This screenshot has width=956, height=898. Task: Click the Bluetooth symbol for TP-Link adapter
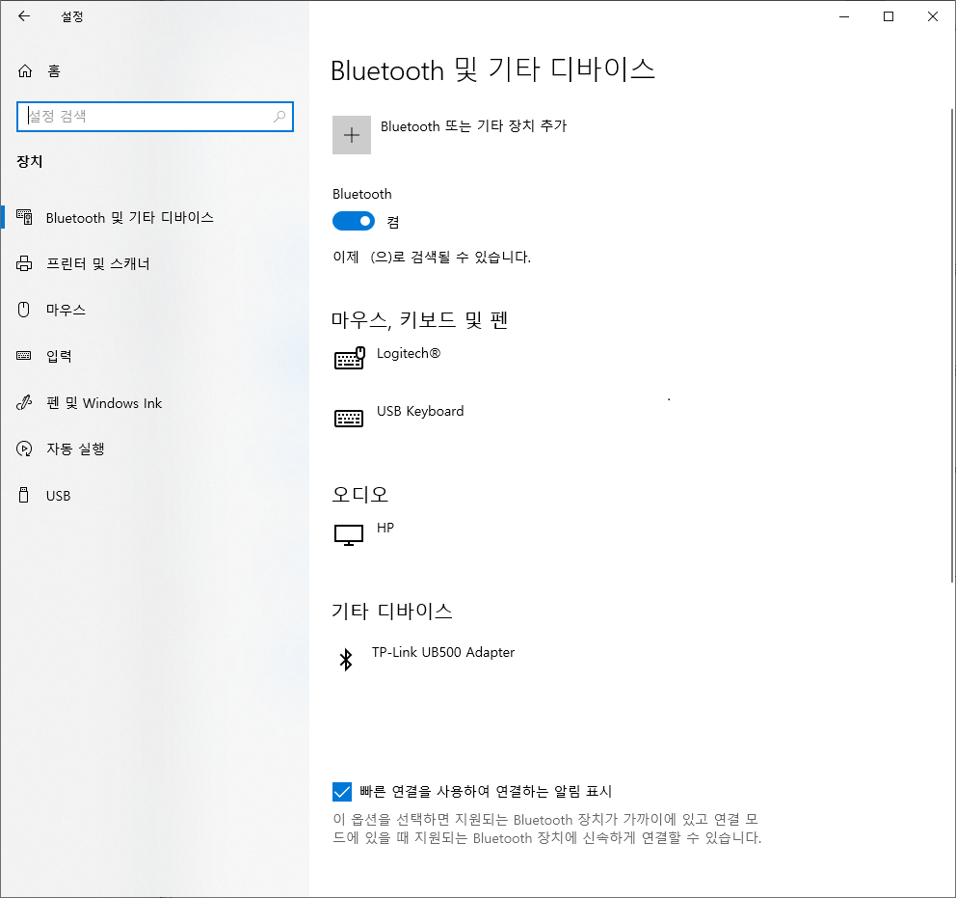pos(346,659)
